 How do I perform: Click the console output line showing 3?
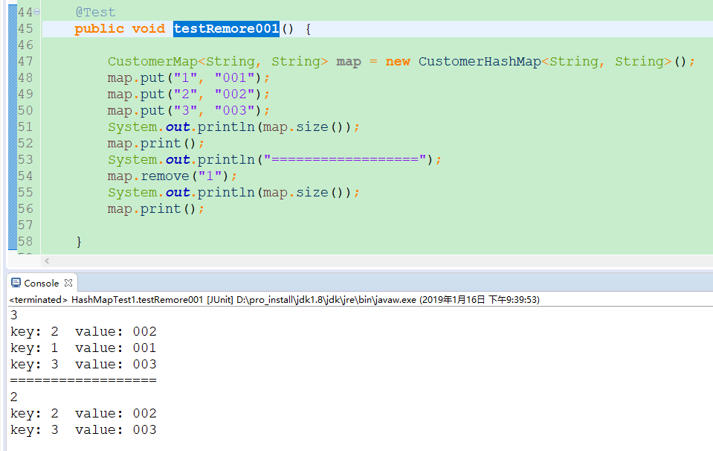(x=13, y=315)
